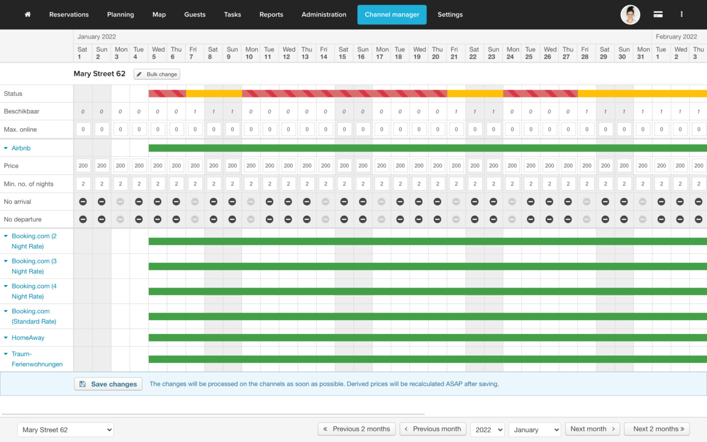
Task: Click the Next month button
Action: point(592,429)
